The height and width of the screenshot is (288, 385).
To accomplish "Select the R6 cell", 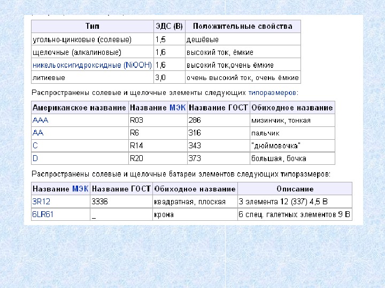I will [x=158, y=133].
